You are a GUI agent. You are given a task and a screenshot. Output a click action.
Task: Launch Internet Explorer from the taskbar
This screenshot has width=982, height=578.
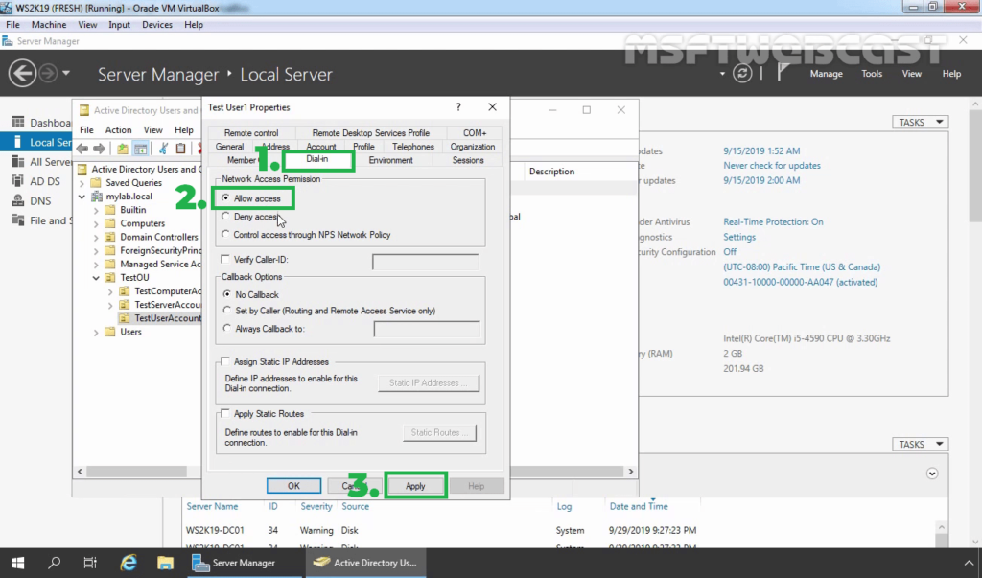[129, 563]
